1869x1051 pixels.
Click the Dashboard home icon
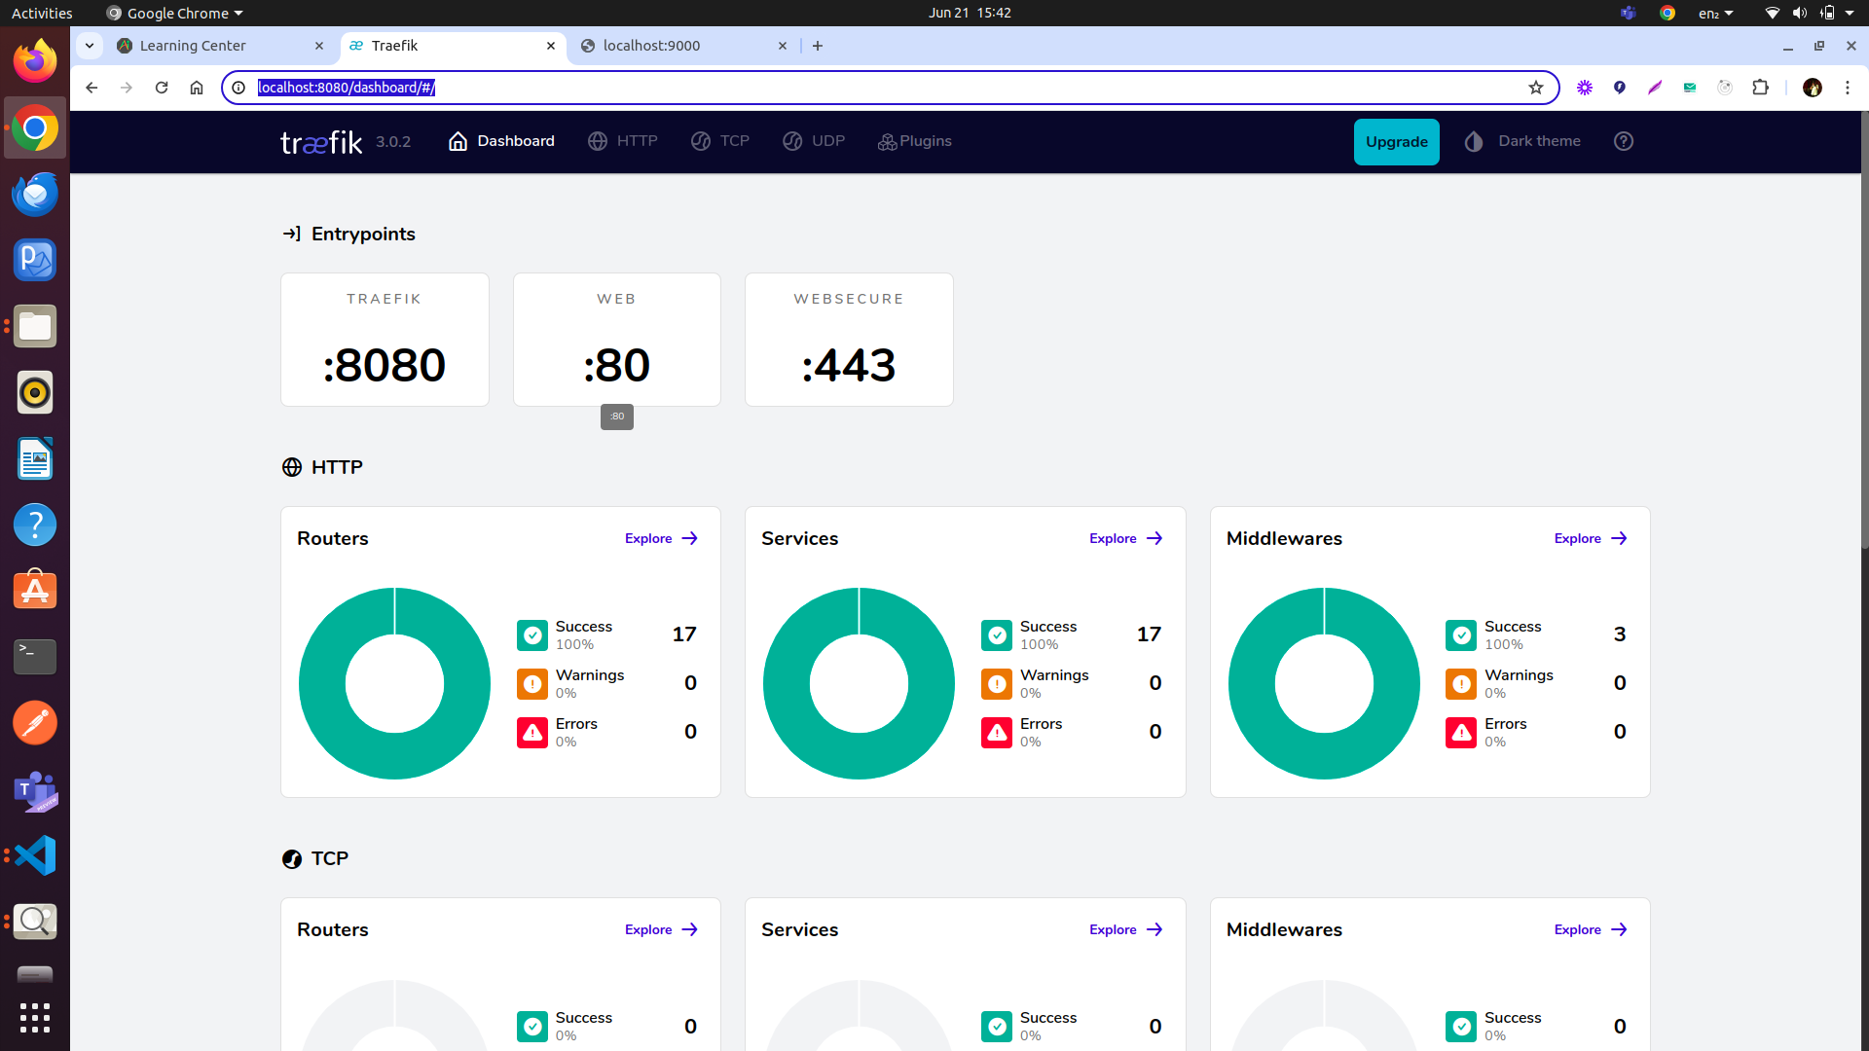[x=458, y=141]
